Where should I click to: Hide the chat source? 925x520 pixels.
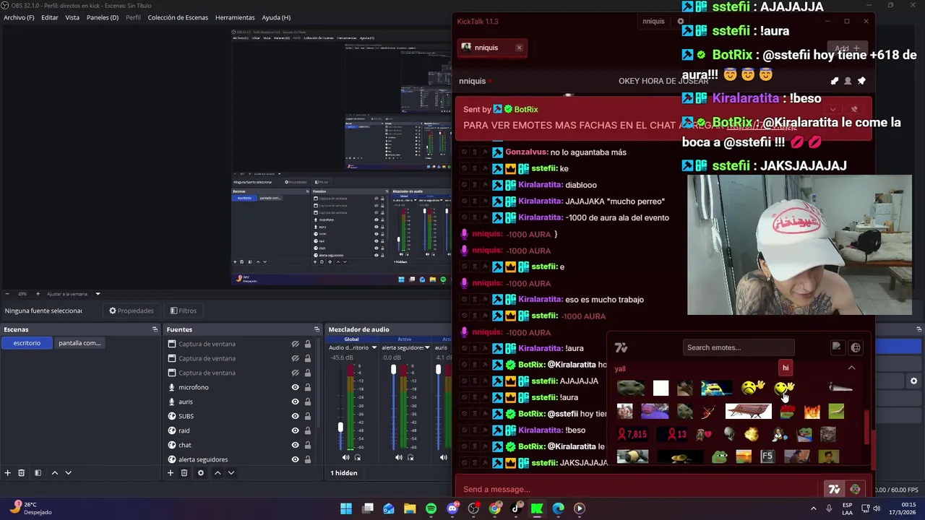295,445
